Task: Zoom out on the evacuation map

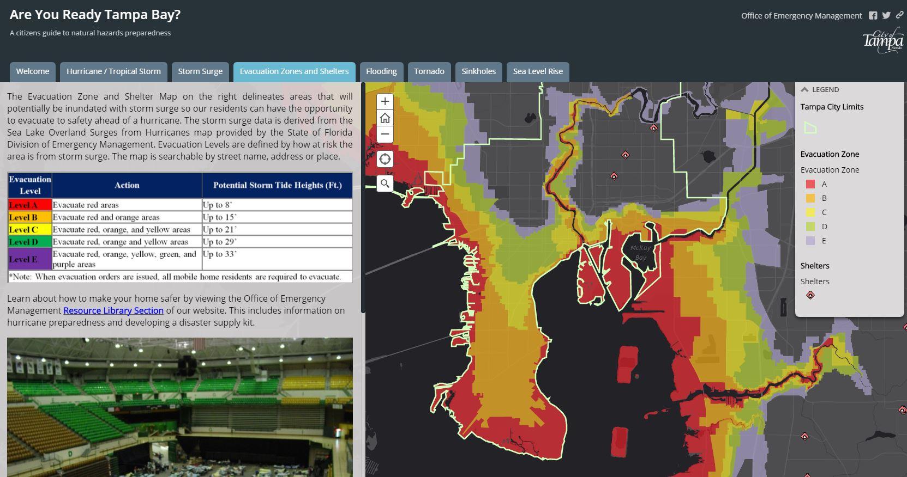Action: click(x=385, y=134)
